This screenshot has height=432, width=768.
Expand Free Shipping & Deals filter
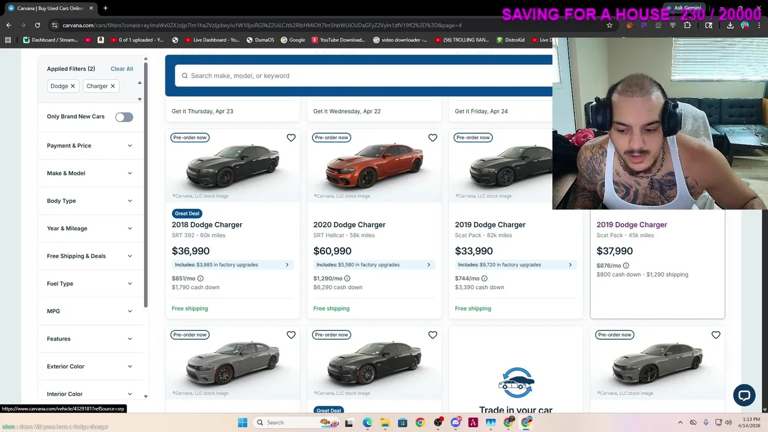(89, 256)
